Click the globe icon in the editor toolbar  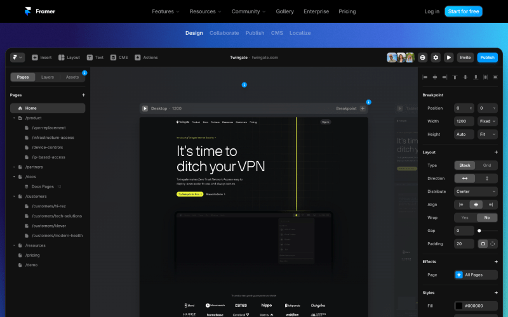point(422,58)
